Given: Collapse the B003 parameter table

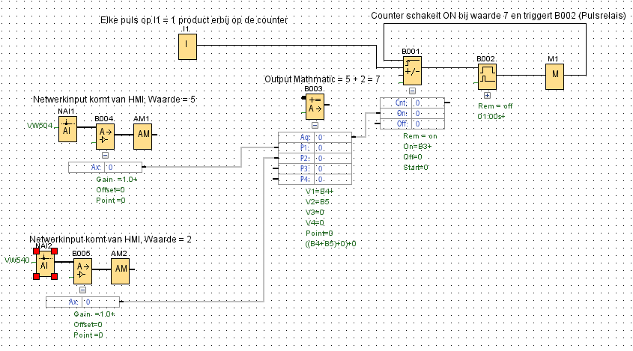Looking at the screenshot, I should tap(315, 125).
